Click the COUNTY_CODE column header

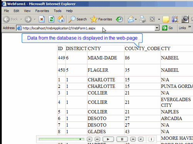(142, 48)
